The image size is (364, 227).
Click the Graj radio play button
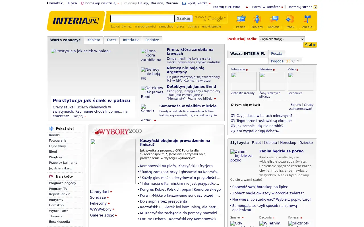pyautogui.click(x=310, y=45)
